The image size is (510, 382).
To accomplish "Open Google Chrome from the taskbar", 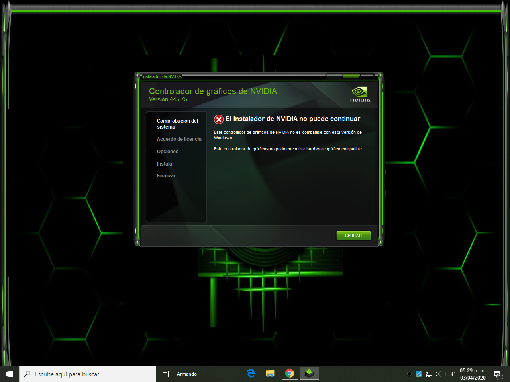I will 290,374.
